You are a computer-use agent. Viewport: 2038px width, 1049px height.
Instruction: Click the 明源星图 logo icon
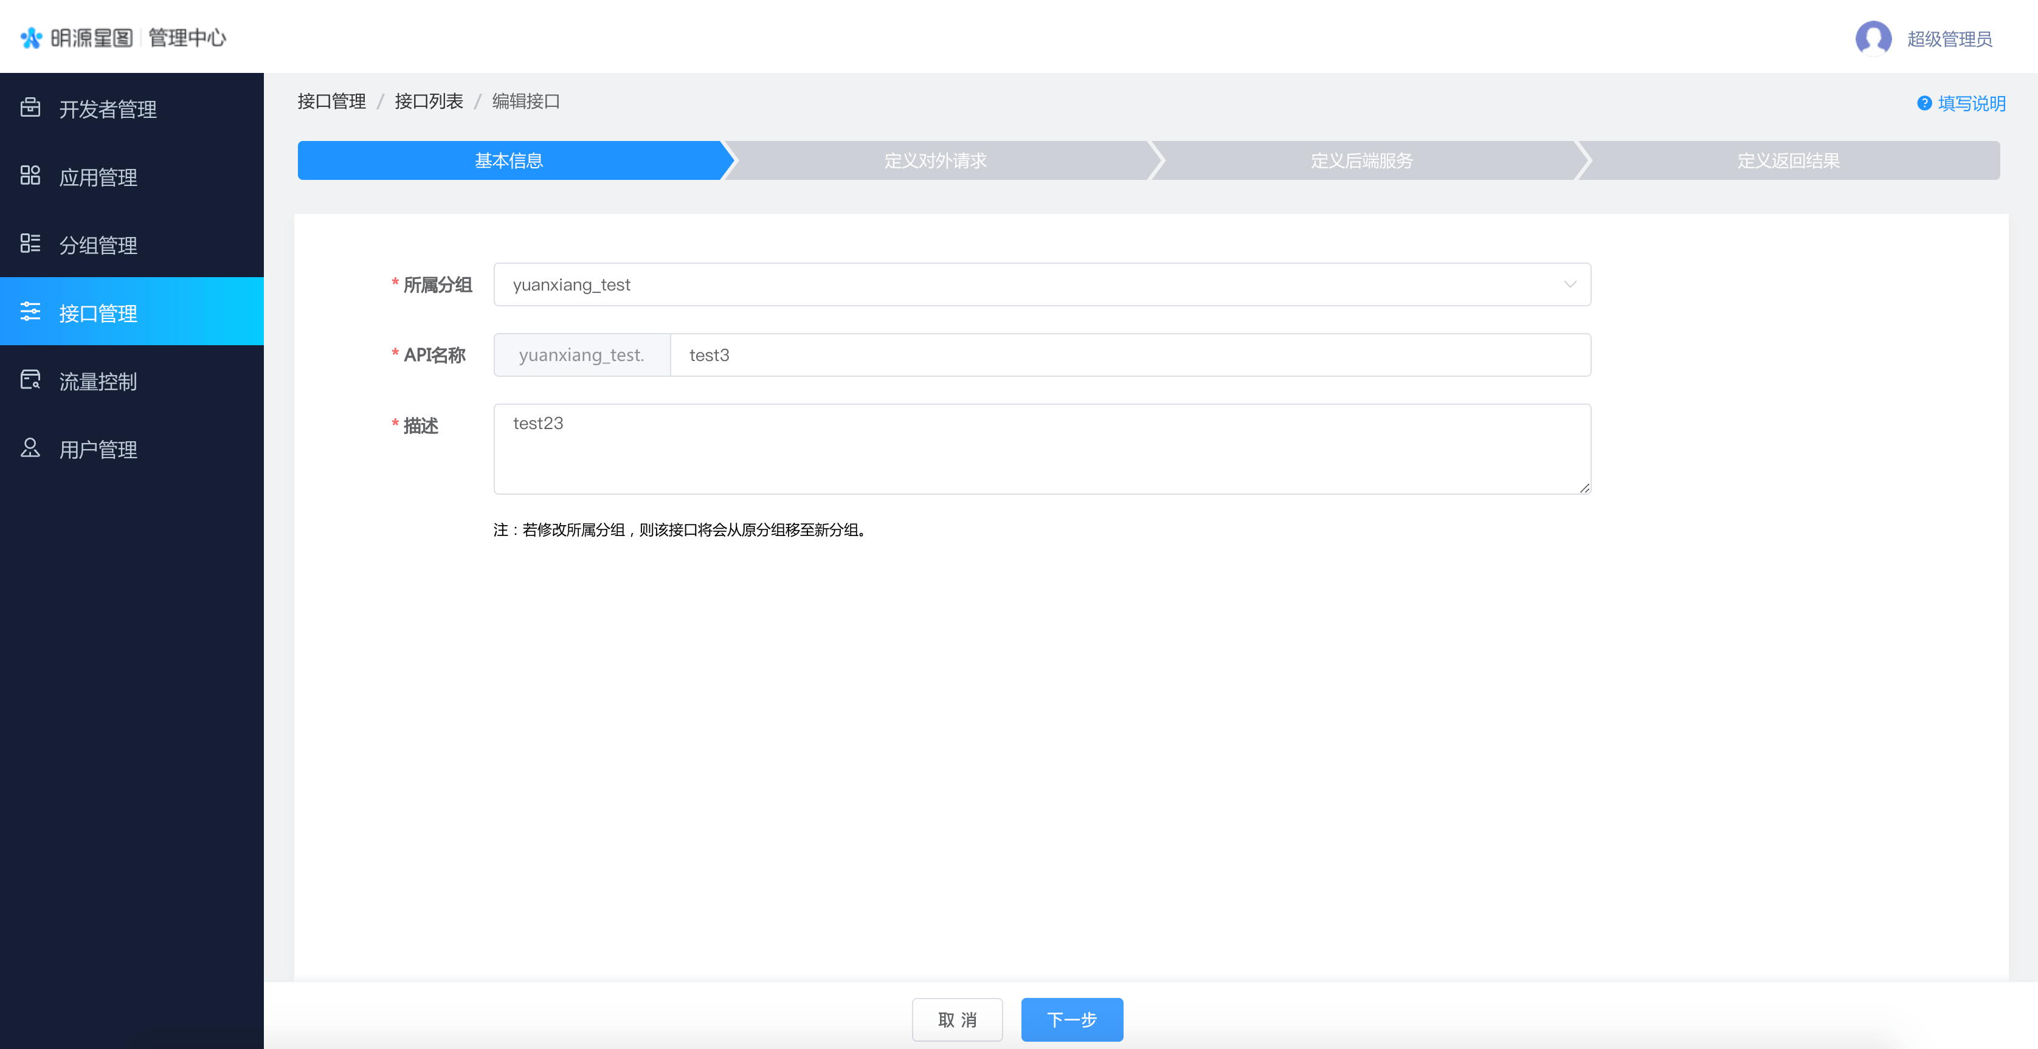click(x=32, y=38)
